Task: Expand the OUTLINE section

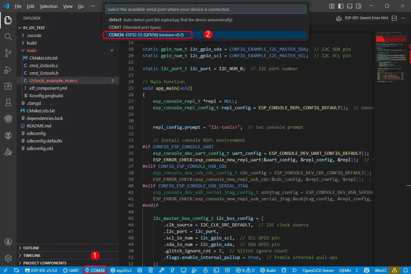Action: [x=31, y=248]
